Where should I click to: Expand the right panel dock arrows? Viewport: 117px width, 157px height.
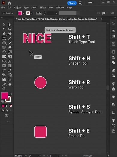point(115,18)
